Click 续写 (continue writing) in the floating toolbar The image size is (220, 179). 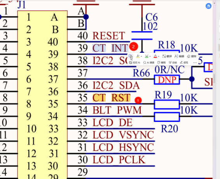[x=184, y=63]
